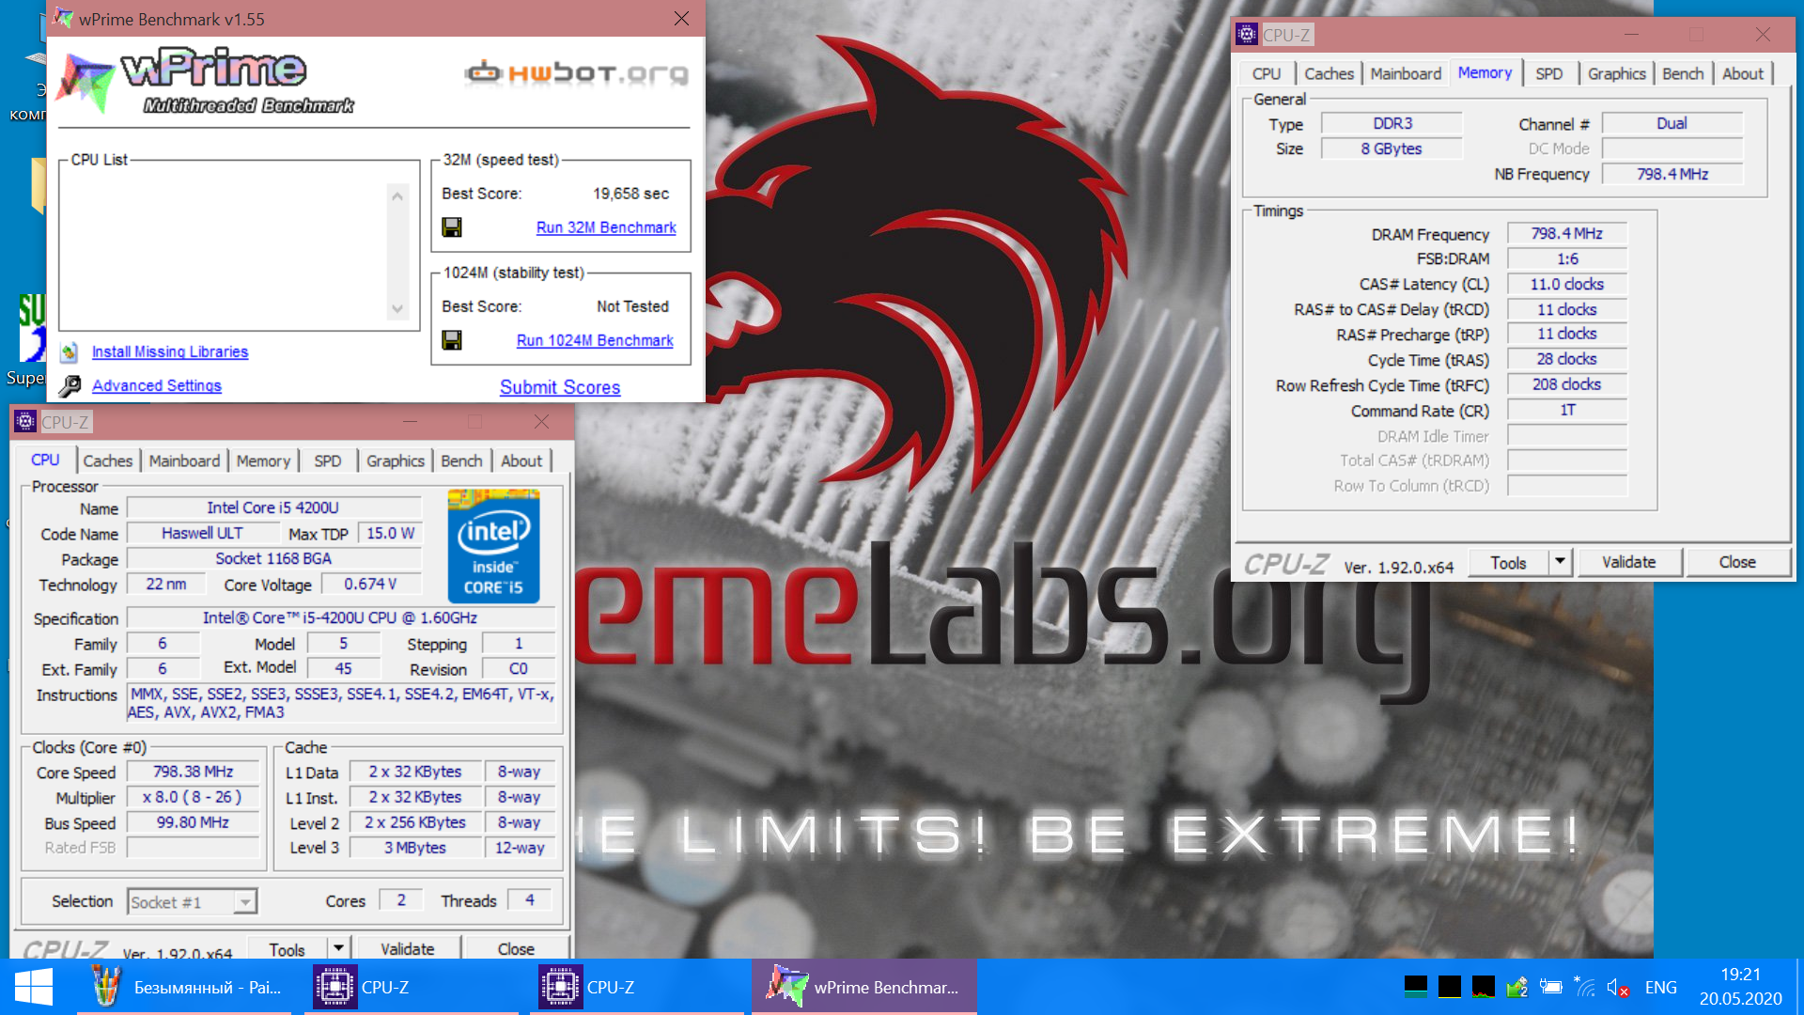Open the Tools dropdown arrow in the lower CPU-Z window
The image size is (1804, 1015).
338,948
